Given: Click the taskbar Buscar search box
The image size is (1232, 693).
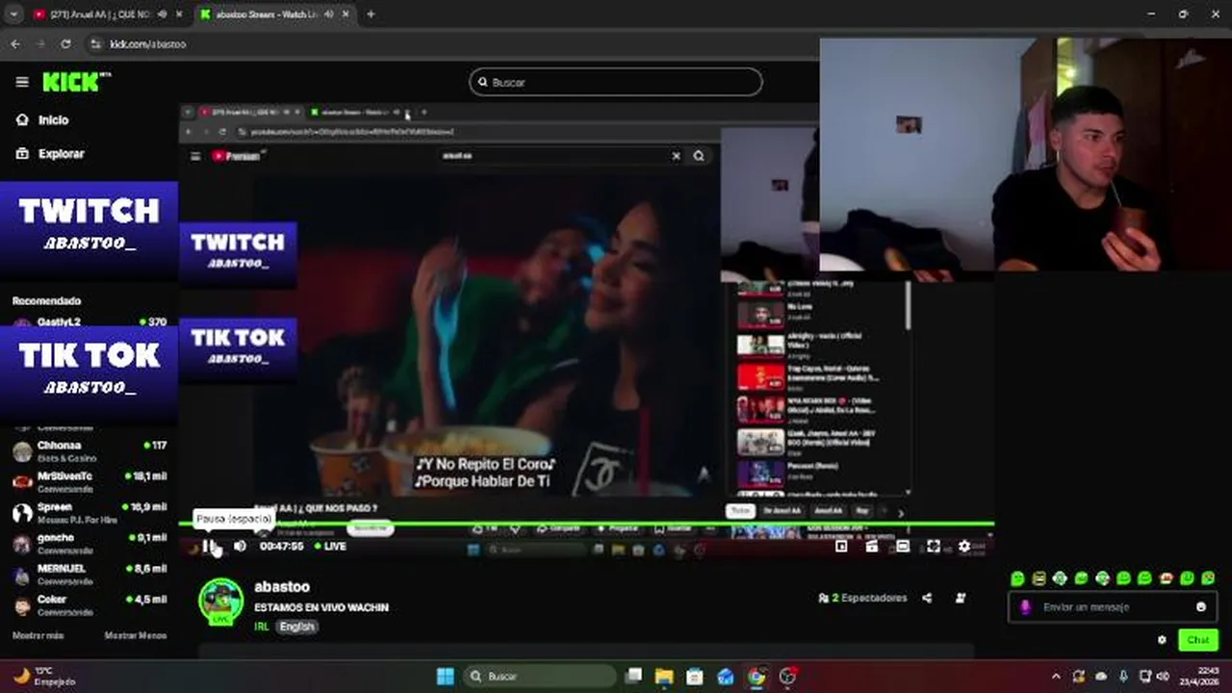Looking at the screenshot, I should 539,676.
